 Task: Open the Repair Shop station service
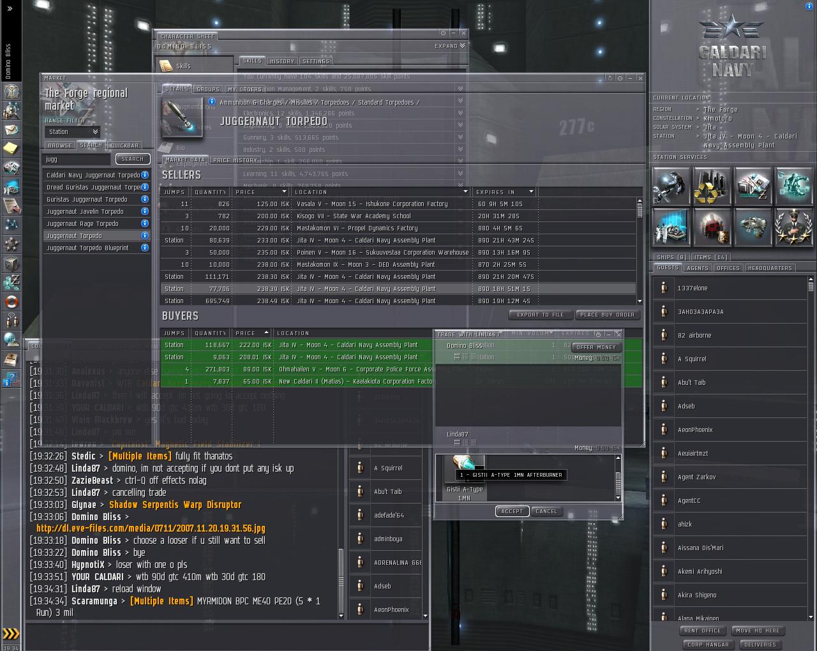671,186
